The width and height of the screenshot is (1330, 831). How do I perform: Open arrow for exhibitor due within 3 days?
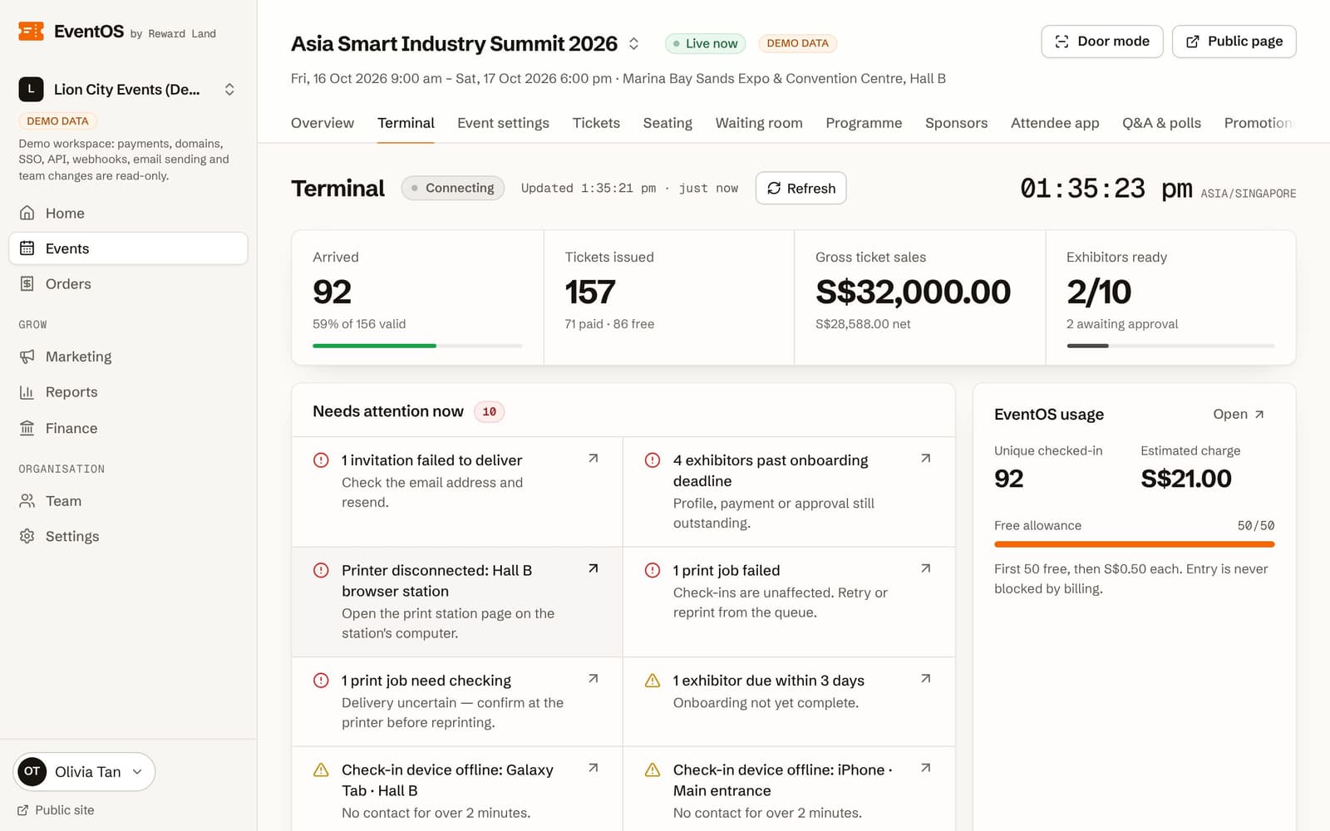pos(926,678)
